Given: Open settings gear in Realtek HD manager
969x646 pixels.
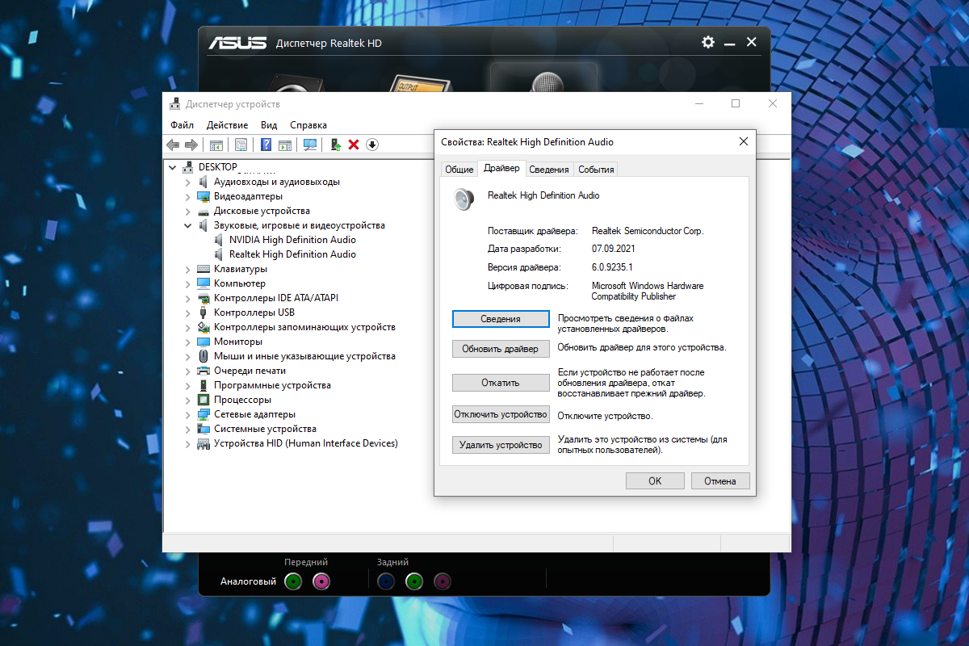Looking at the screenshot, I should click(x=708, y=42).
